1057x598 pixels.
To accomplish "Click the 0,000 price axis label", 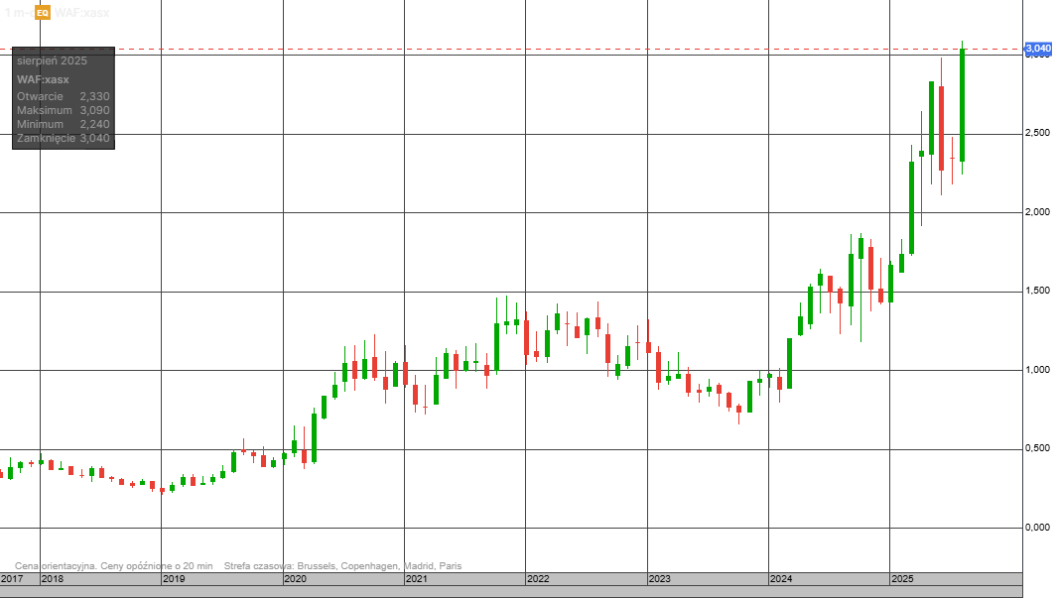I will pos(1037,528).
